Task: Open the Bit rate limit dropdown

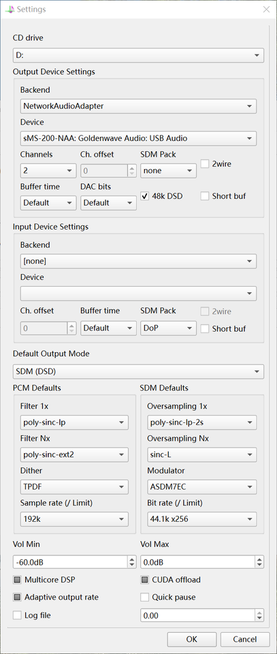Action: tap(202, 519)
